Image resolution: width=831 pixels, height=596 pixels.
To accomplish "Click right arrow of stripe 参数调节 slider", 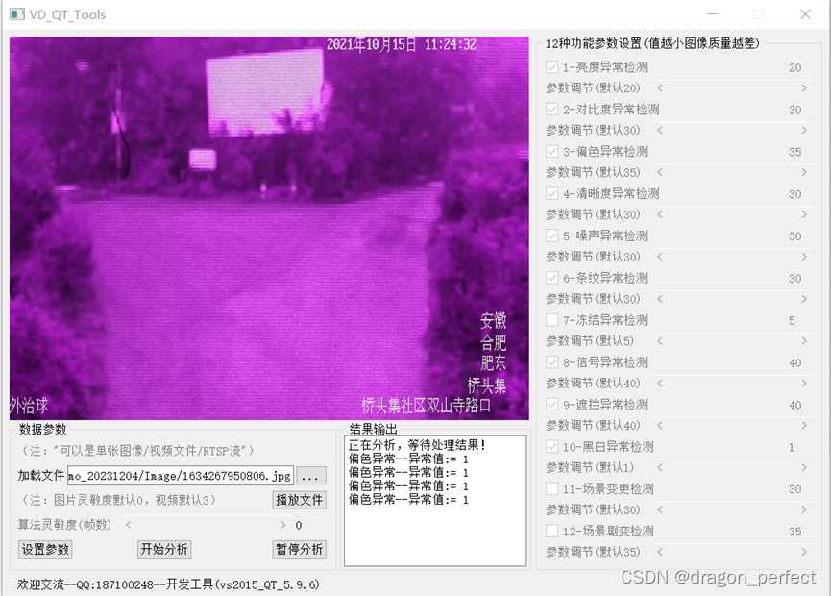I will [804, 299].
